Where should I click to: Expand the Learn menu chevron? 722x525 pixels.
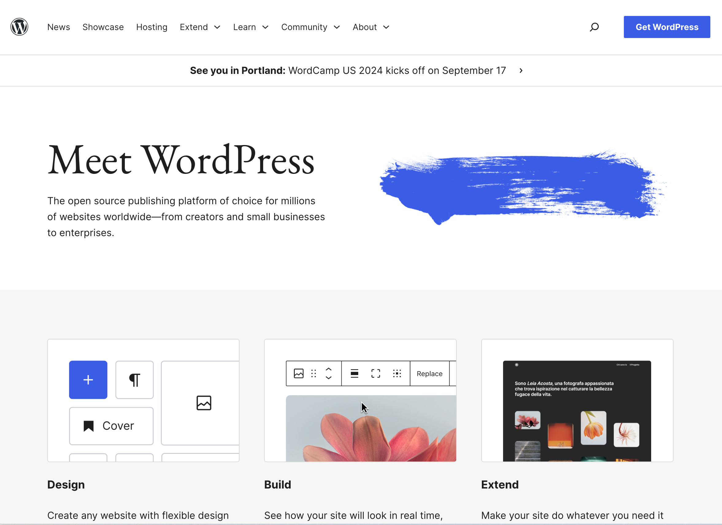[x=265, y=27]
